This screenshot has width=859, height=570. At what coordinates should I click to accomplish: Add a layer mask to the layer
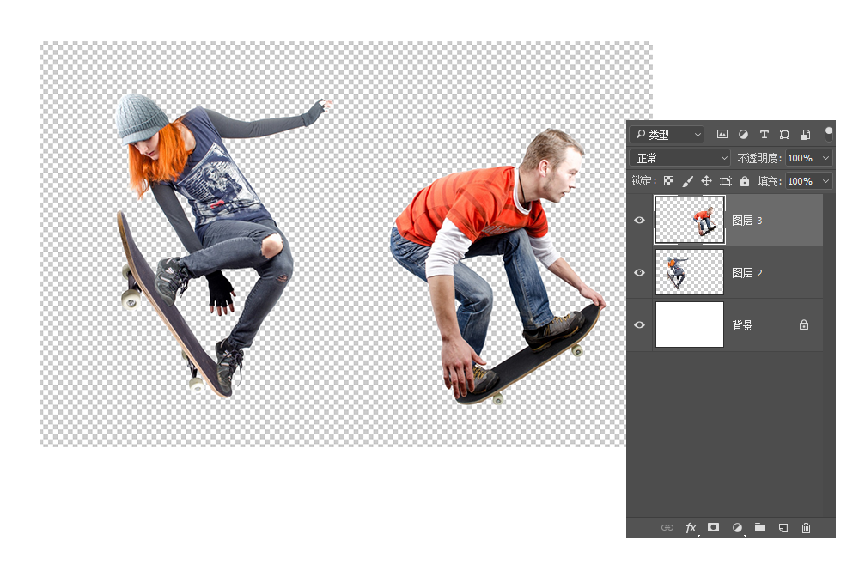click(x=713, y=527)
